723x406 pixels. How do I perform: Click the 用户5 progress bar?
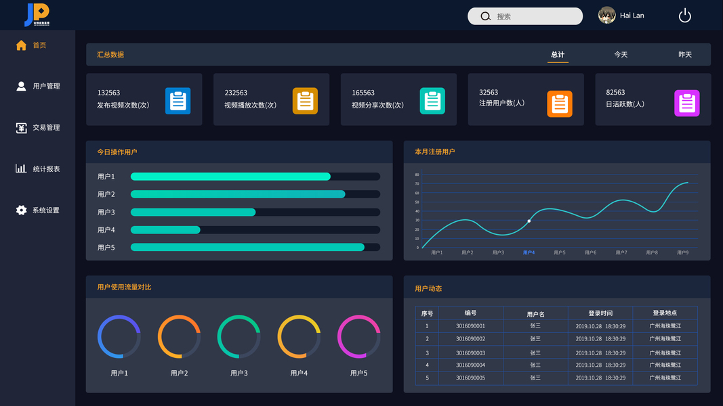tap(255, 247)
